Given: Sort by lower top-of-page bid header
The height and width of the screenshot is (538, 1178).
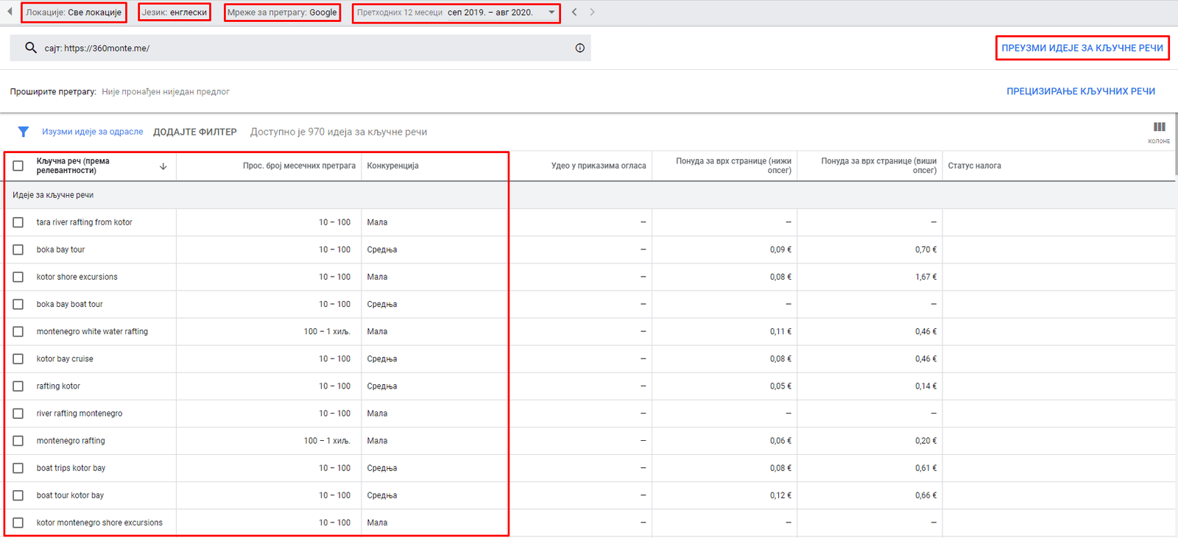Looking at the screenshot, I should 733,166.
